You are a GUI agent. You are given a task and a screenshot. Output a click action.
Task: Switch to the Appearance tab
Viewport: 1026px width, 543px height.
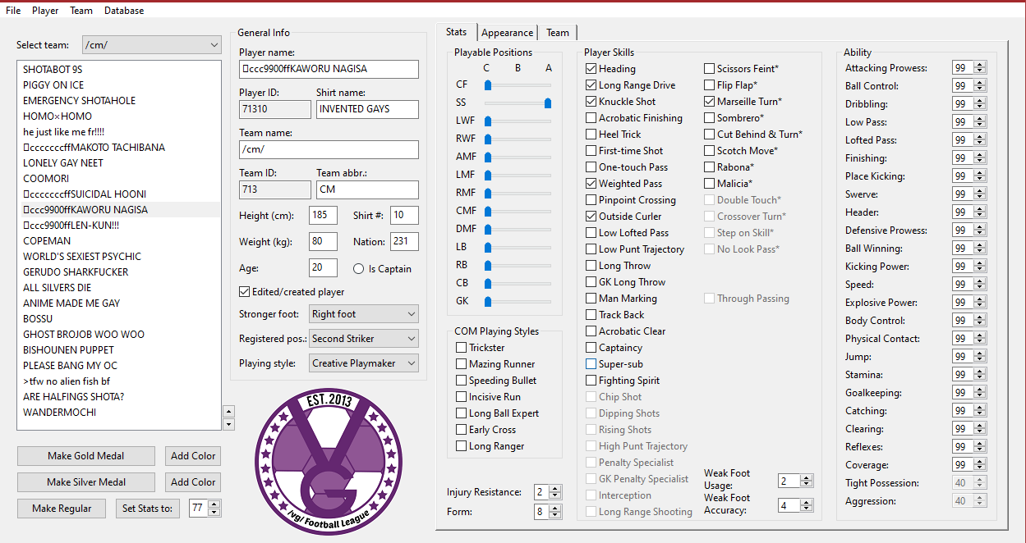[507, 33]
